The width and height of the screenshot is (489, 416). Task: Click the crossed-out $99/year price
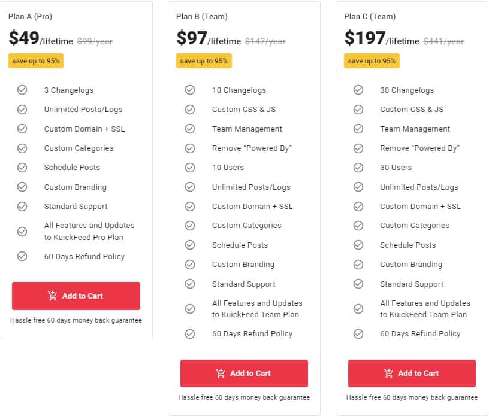93,41
